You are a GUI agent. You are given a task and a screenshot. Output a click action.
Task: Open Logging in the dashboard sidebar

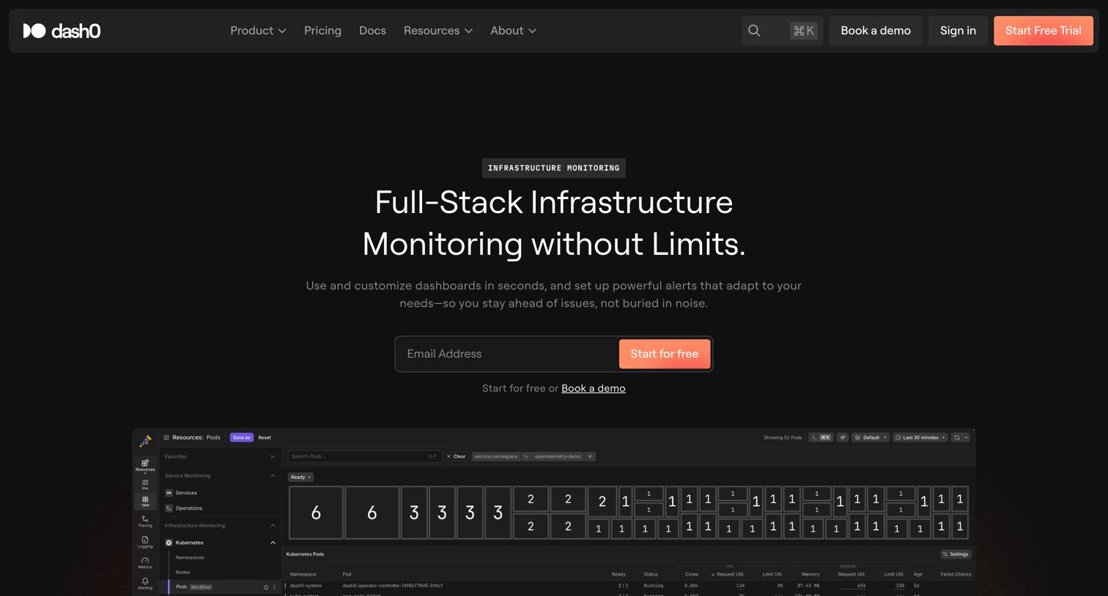145,542
